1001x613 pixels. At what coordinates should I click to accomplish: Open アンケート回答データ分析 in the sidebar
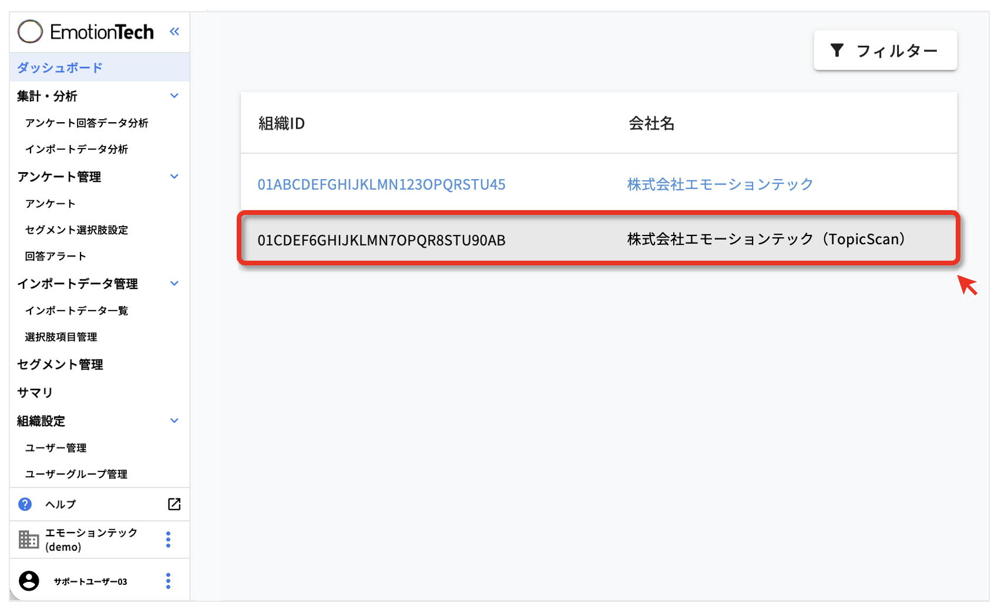86,123
